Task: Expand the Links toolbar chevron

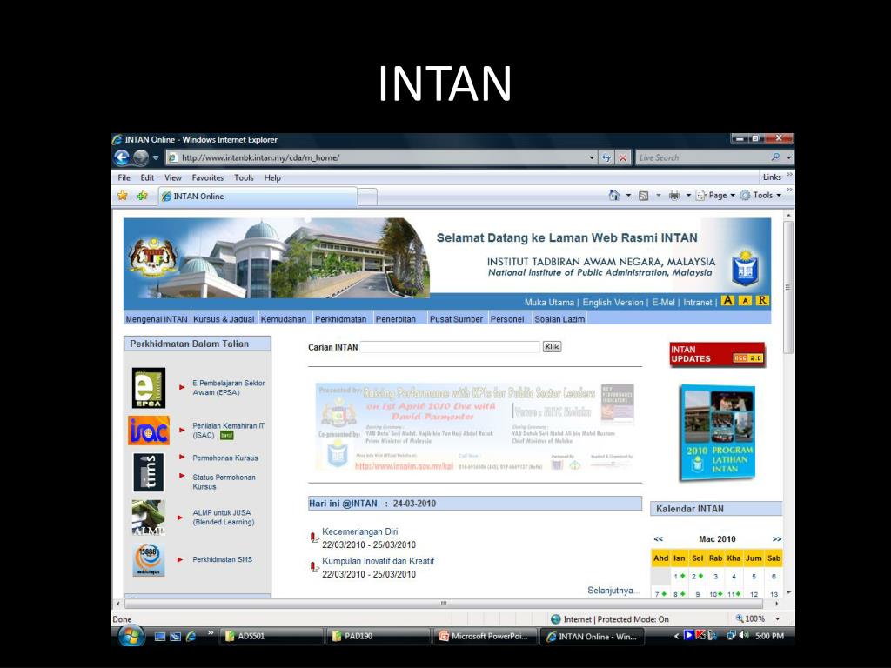Action: coord(790,175)
